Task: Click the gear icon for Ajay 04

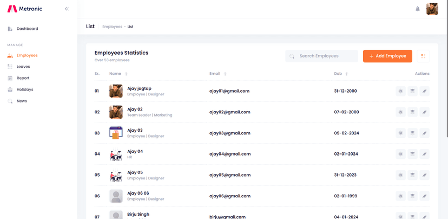Action: click(400, 154)
